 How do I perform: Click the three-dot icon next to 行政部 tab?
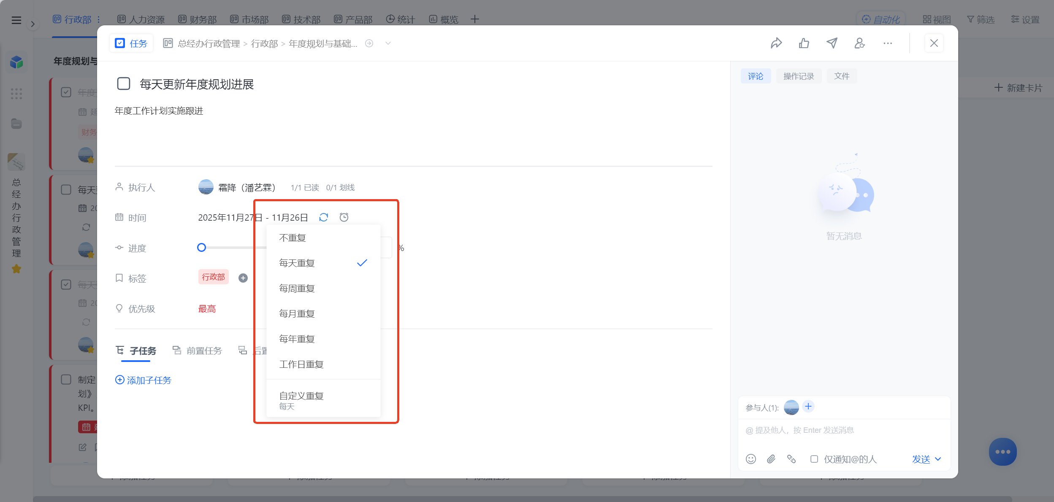pyautogui.click(x=98, y=19)
